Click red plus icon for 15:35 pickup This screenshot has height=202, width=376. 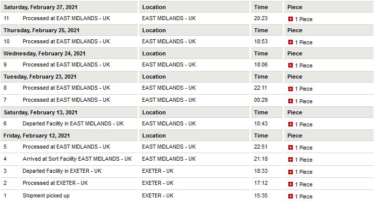click(290, 196)
